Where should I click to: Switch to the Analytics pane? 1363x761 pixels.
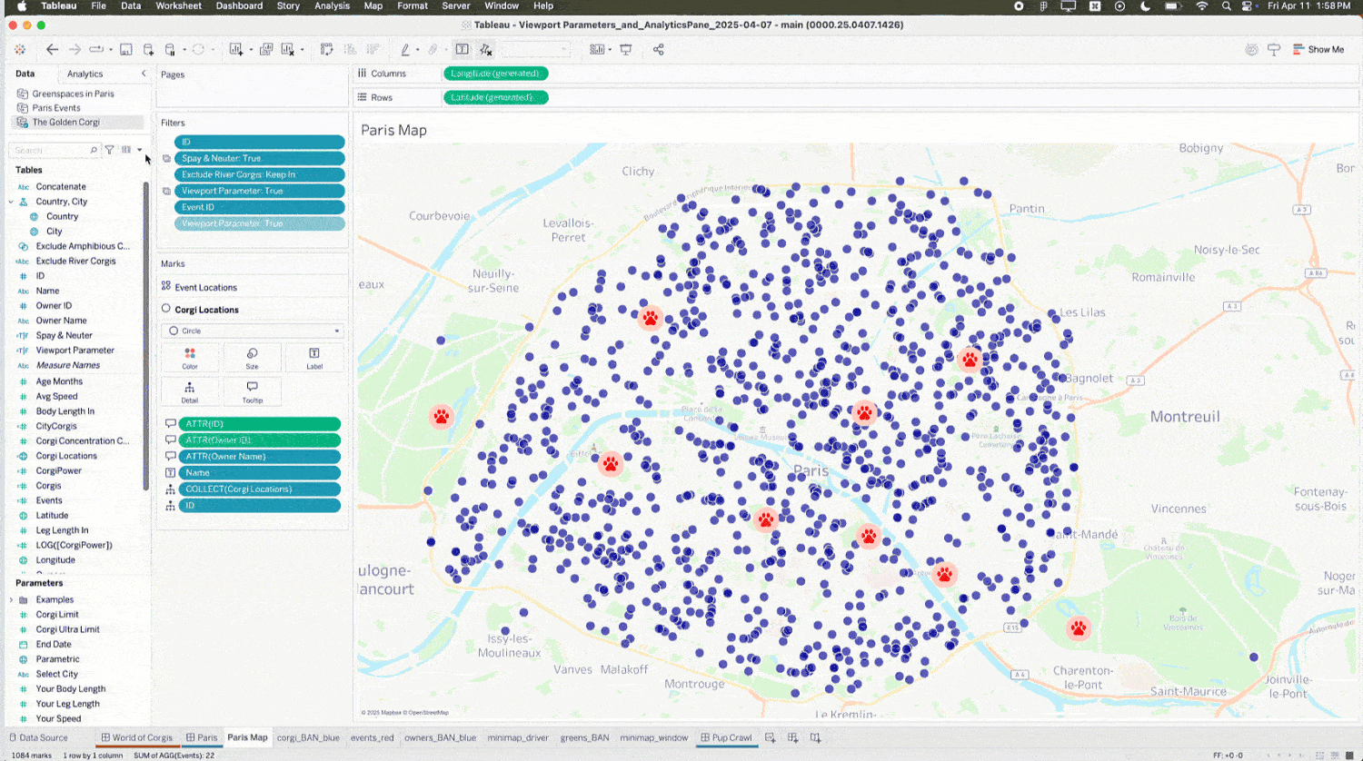pos(85,74)
